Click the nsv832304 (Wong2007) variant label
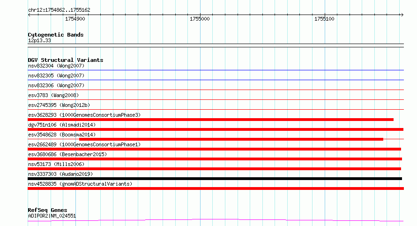The height and width of the screenshot is (226, 417). [56, 66]
